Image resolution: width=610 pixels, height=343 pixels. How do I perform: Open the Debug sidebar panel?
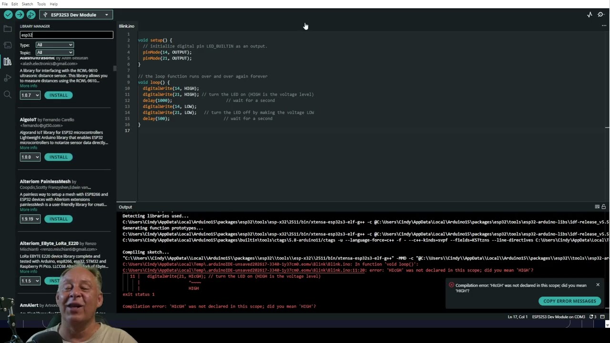click(x=8, y=78)
